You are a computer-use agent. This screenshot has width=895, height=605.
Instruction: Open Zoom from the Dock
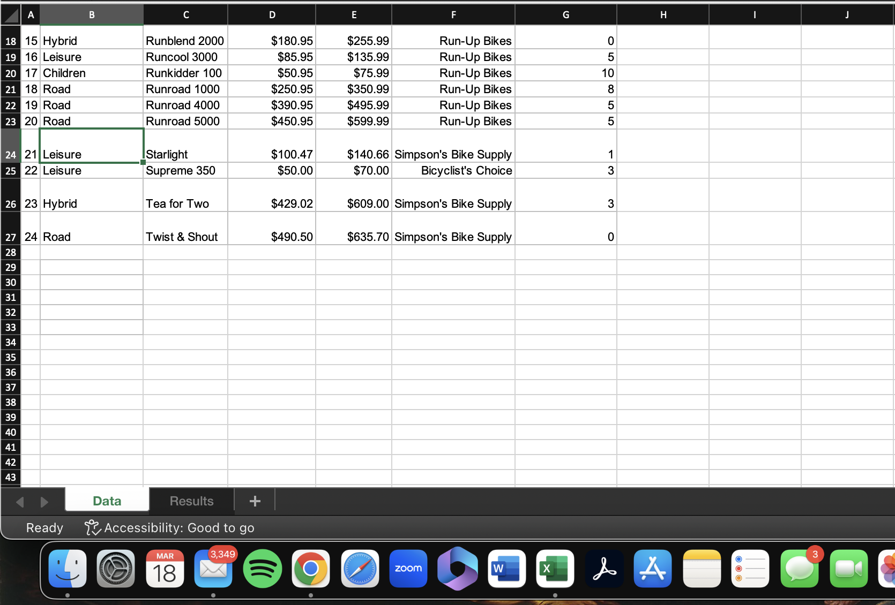[x=408, y=569]
